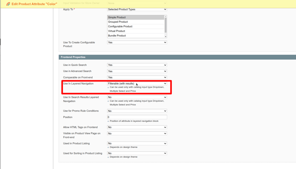Image resolution: width=296 pixels, height=169 pixels.
Task: Click the Use In Layered Navigation label
Action: [x=78, y=84]
